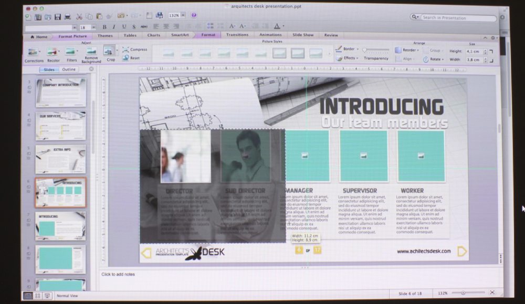
Task: Open the Tables ribbon tab
Action: pos(130,35)
